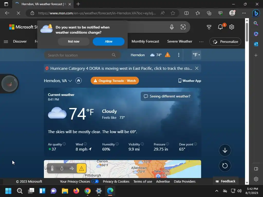The height and width of the screenshot is (197, 263).
Task: Show Air quality info icon
Action: (x=64, y=144)
